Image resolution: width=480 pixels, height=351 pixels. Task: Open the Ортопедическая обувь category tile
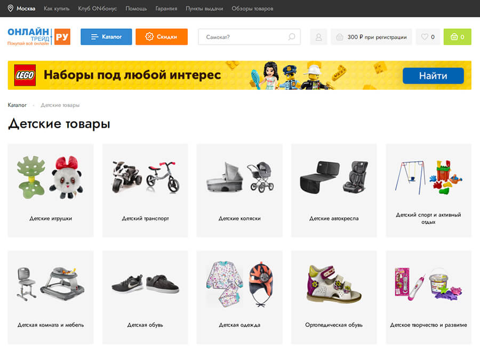click(334, 298)
